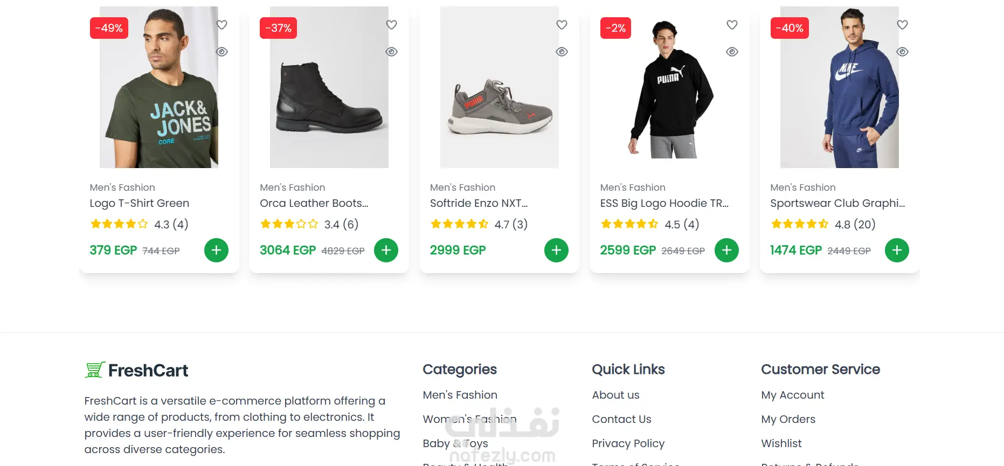The width and height of the screenshot is (1004, 466).
Task: Open My Orders in Customer Service
Action: [788, 419]
